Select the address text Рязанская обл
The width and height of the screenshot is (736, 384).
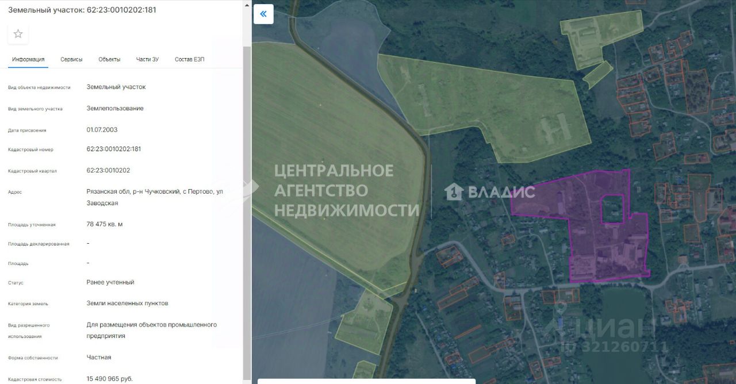pyautogui.click(x=106, y=191)
